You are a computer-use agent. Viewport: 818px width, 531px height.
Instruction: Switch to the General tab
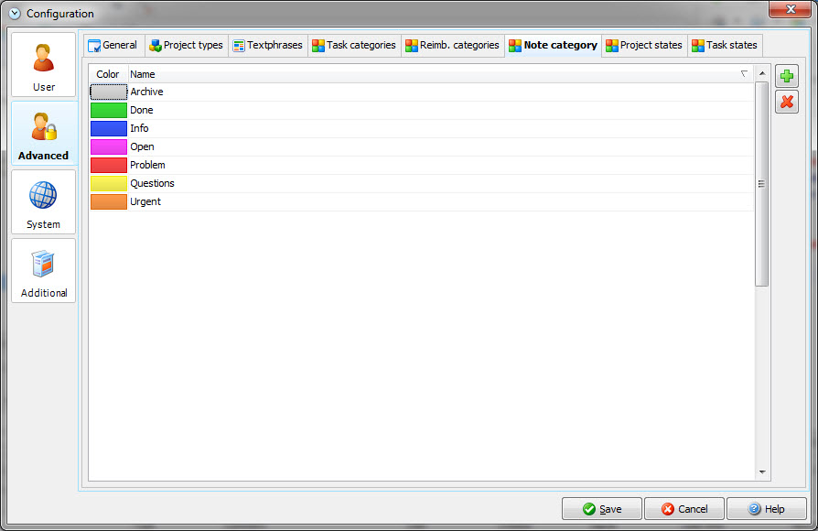coord(113,45)
